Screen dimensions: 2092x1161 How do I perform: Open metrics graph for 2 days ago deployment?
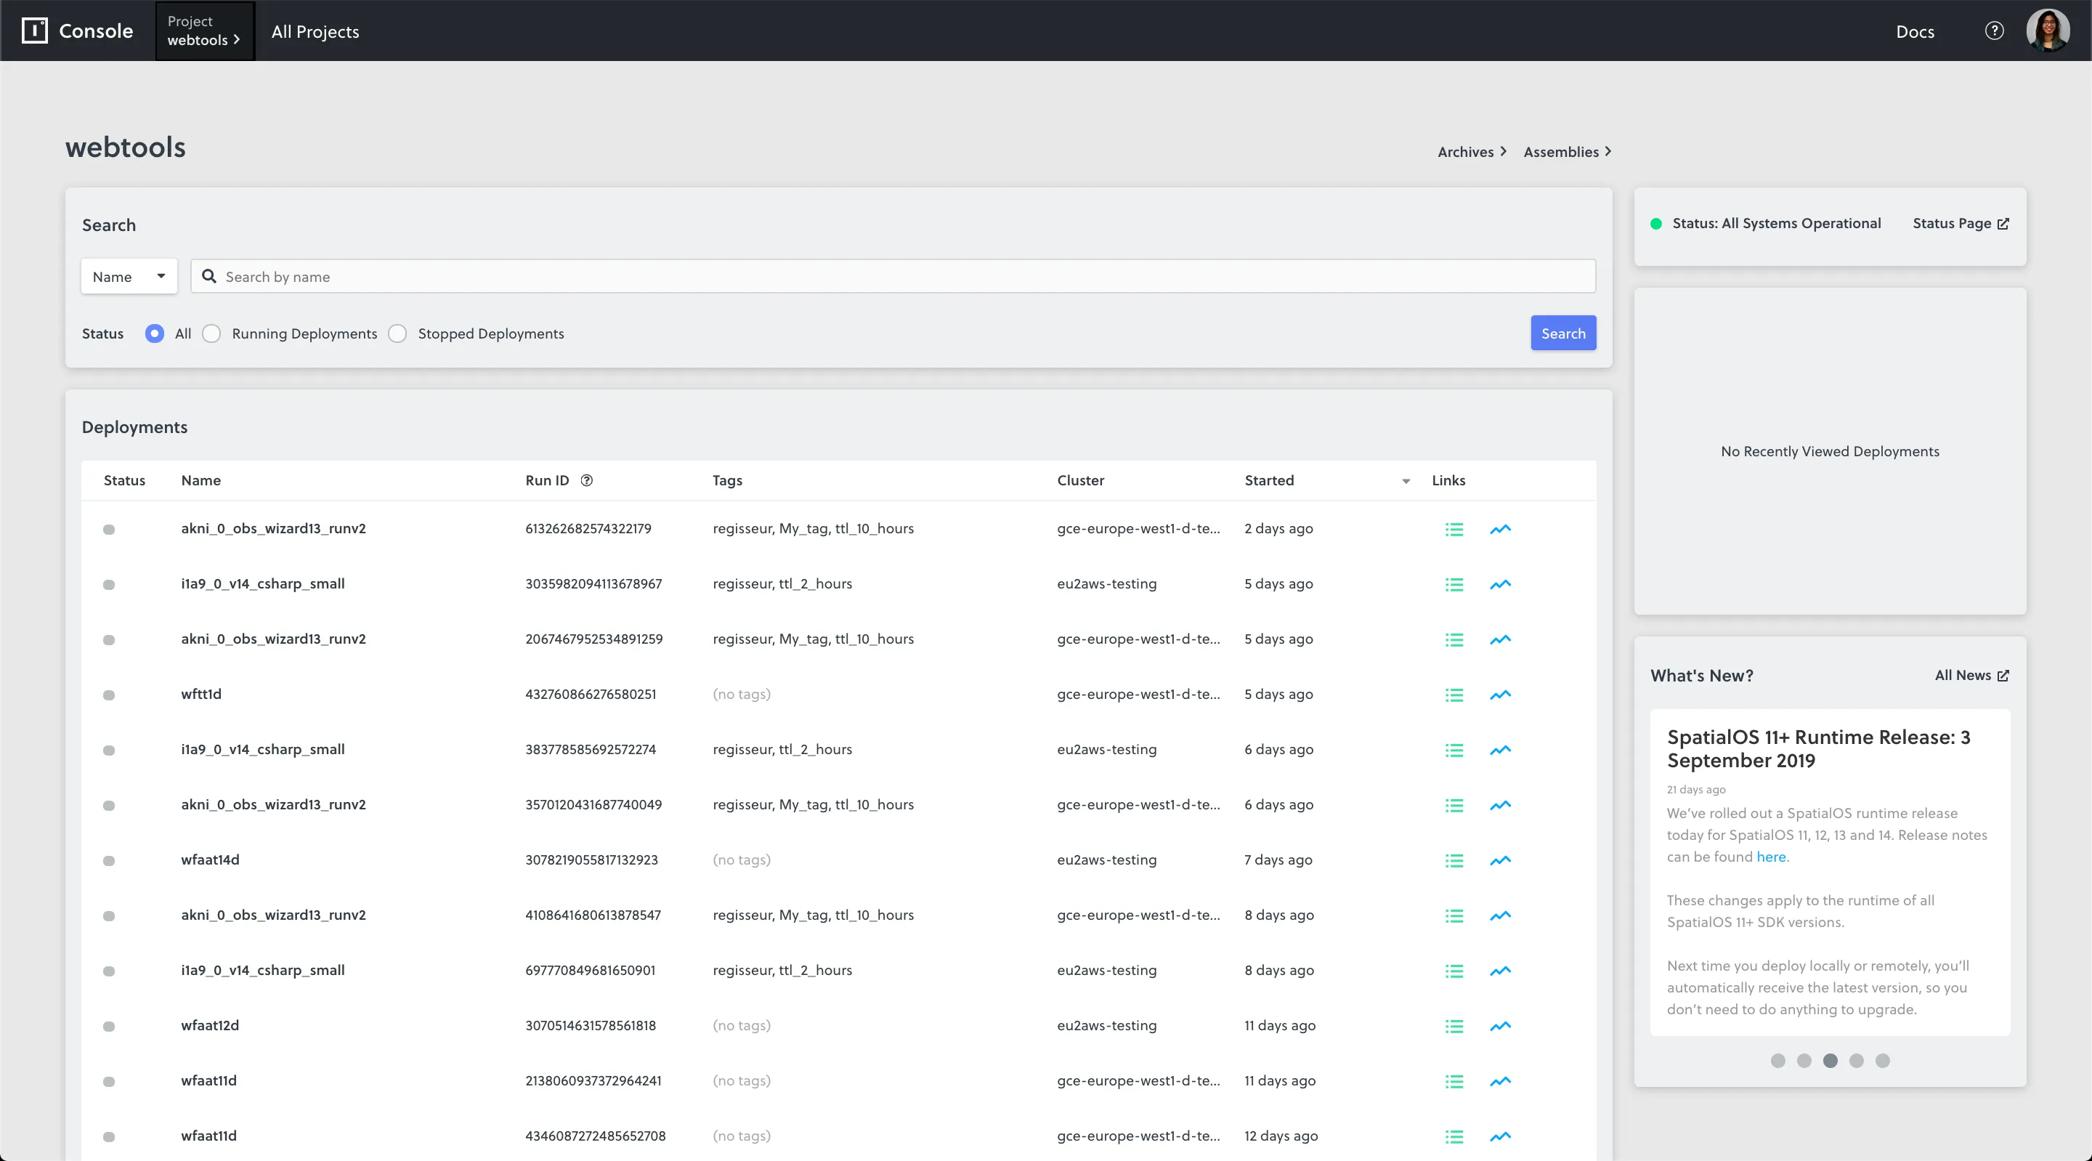coord(1500,529)
